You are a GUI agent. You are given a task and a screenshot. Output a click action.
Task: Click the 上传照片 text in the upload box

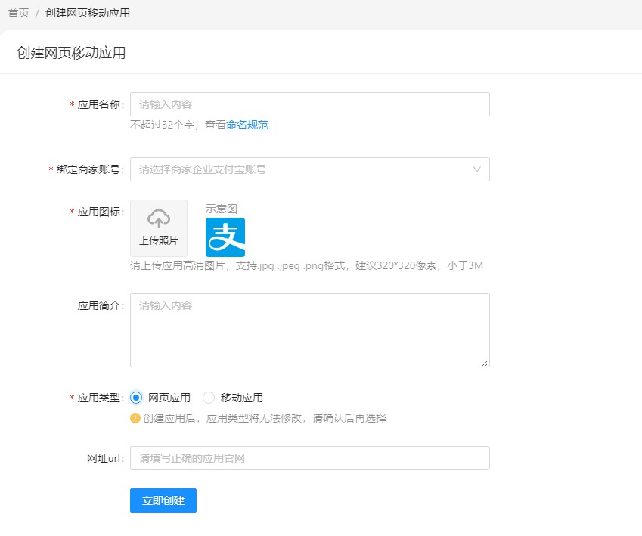[159, 240]
